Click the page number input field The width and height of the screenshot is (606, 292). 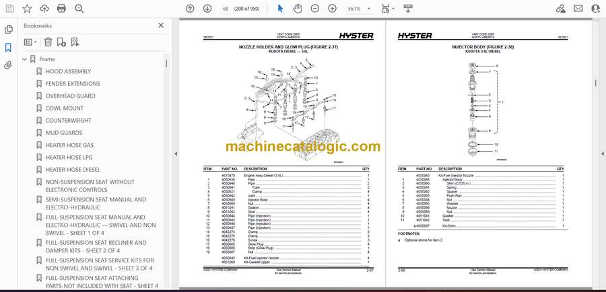coord(226,9)
